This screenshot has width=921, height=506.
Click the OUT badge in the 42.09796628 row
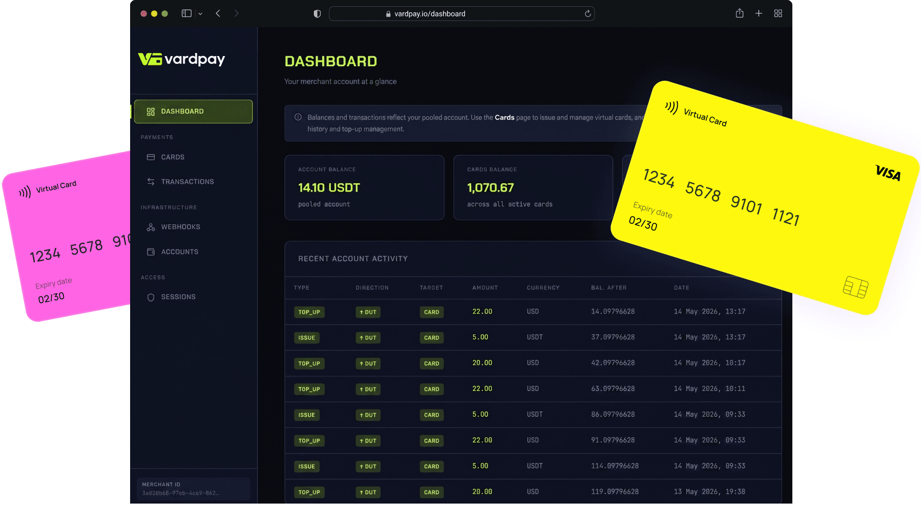click(x=368, y=364)
